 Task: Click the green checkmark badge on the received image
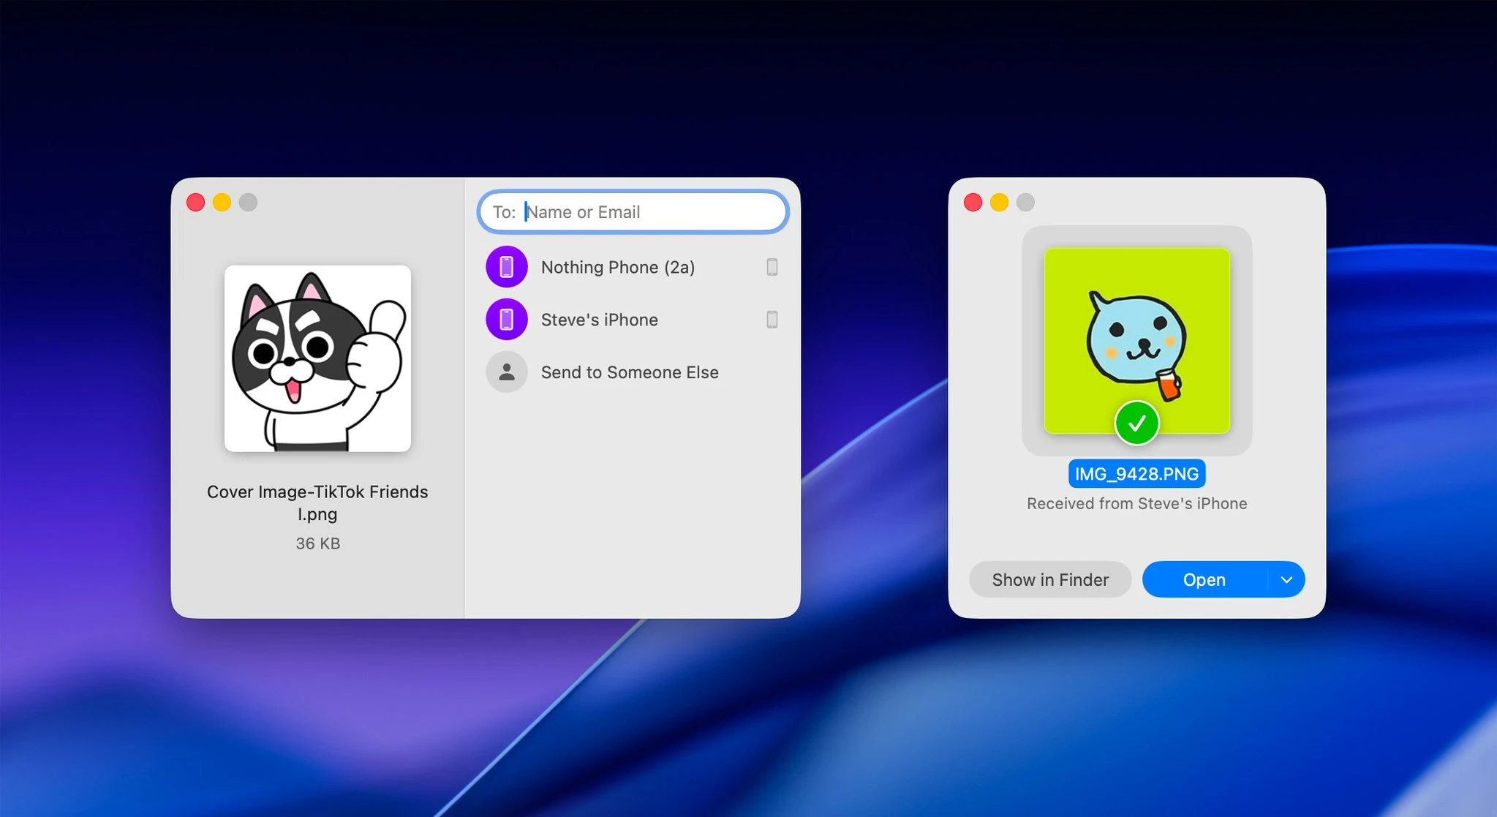(x=1136, y=423)
